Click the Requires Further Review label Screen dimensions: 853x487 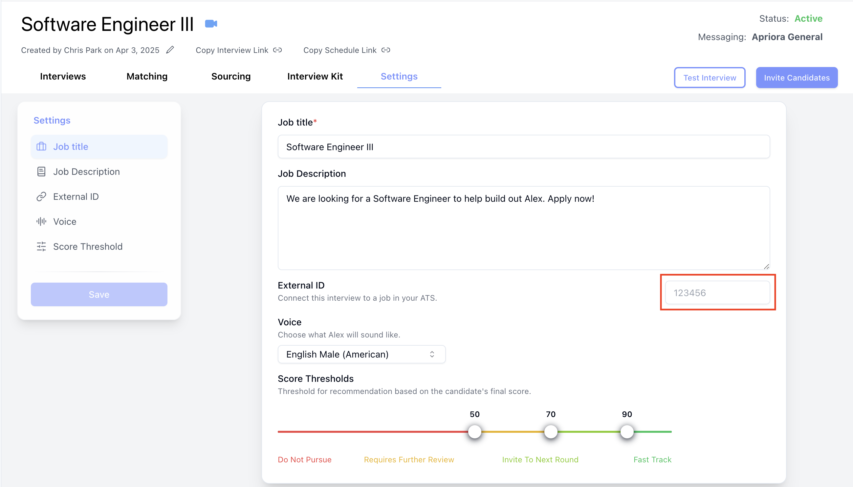(409, 460)
